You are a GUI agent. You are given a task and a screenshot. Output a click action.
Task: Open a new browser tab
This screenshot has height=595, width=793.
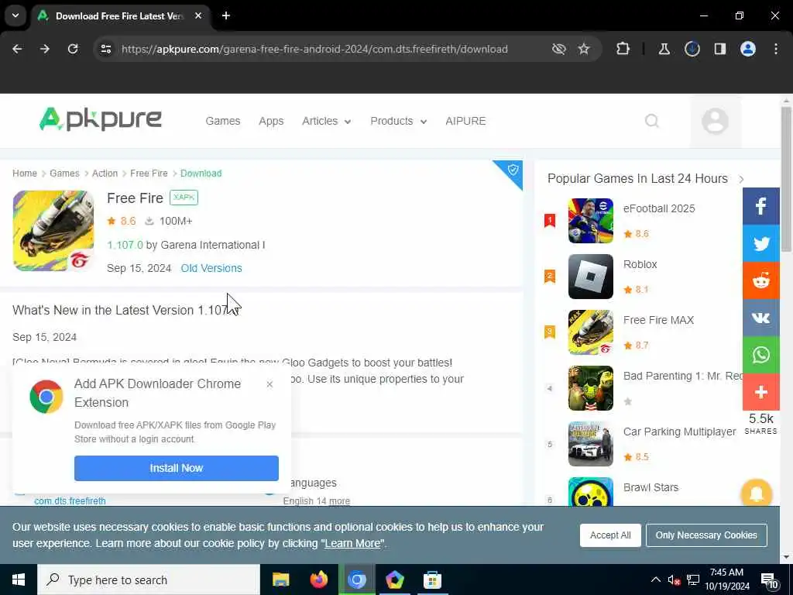click(226, 15)
